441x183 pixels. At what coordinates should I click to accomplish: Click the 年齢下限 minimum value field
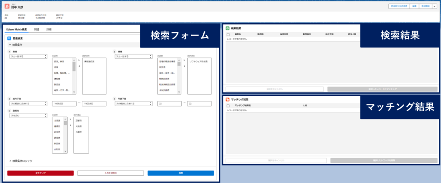coord(170,104)
